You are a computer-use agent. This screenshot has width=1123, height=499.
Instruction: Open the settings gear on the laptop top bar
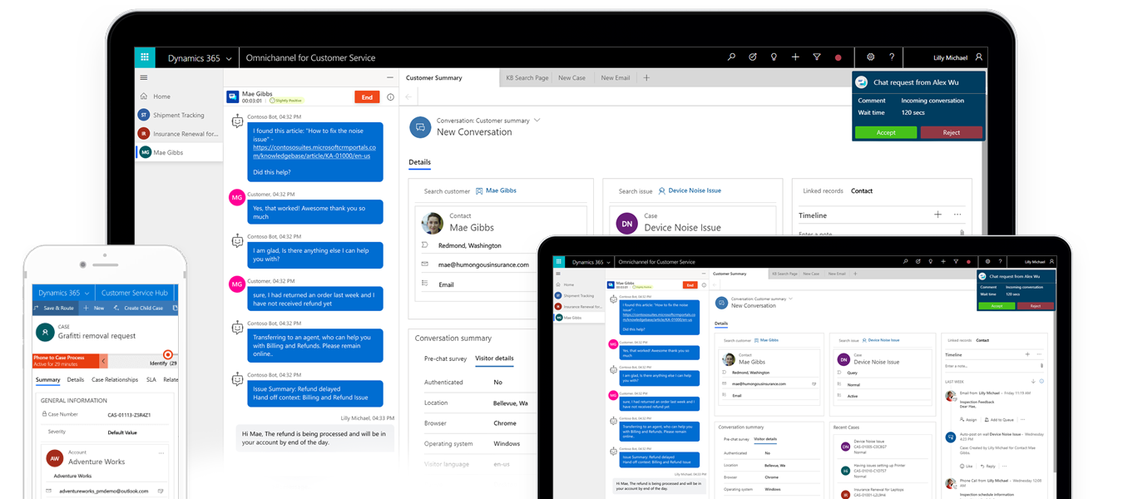point(871,57)
